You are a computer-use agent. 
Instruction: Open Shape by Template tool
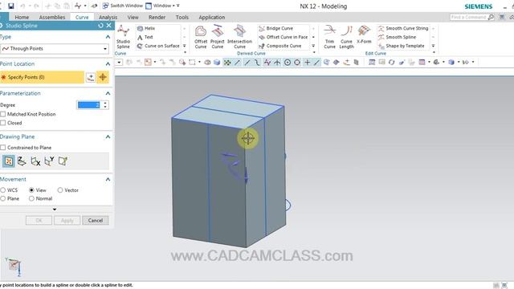pos(402,47)
